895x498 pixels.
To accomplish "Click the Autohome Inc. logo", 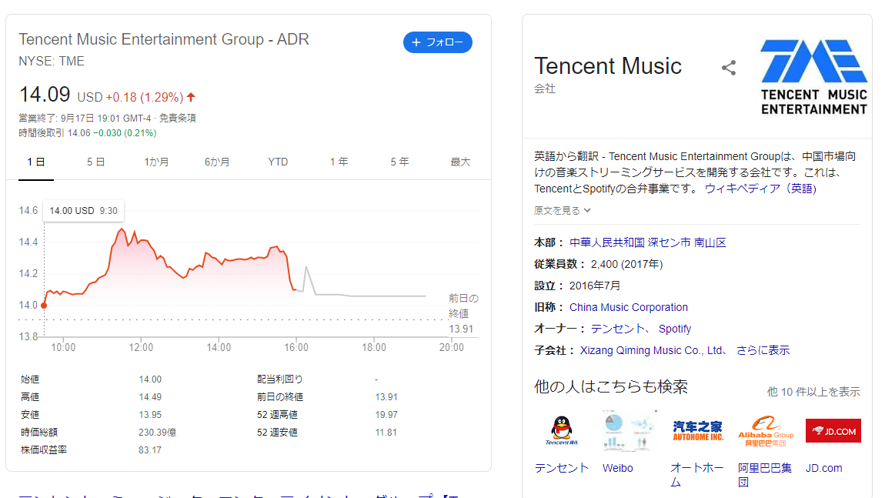I will point(697,430).
